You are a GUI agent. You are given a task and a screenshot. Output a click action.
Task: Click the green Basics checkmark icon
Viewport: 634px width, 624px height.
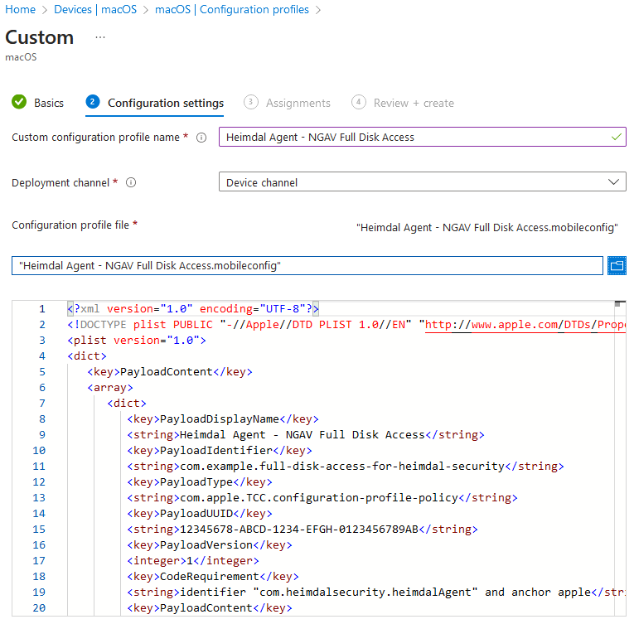19,102
